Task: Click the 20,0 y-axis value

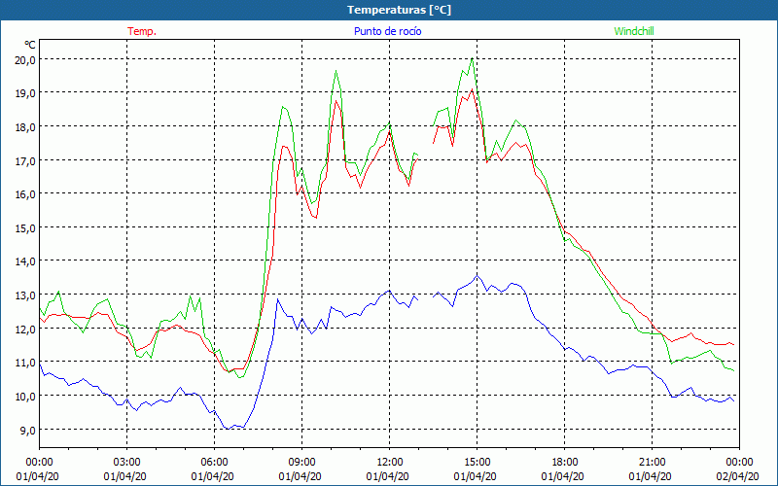Action: [25, 59]
